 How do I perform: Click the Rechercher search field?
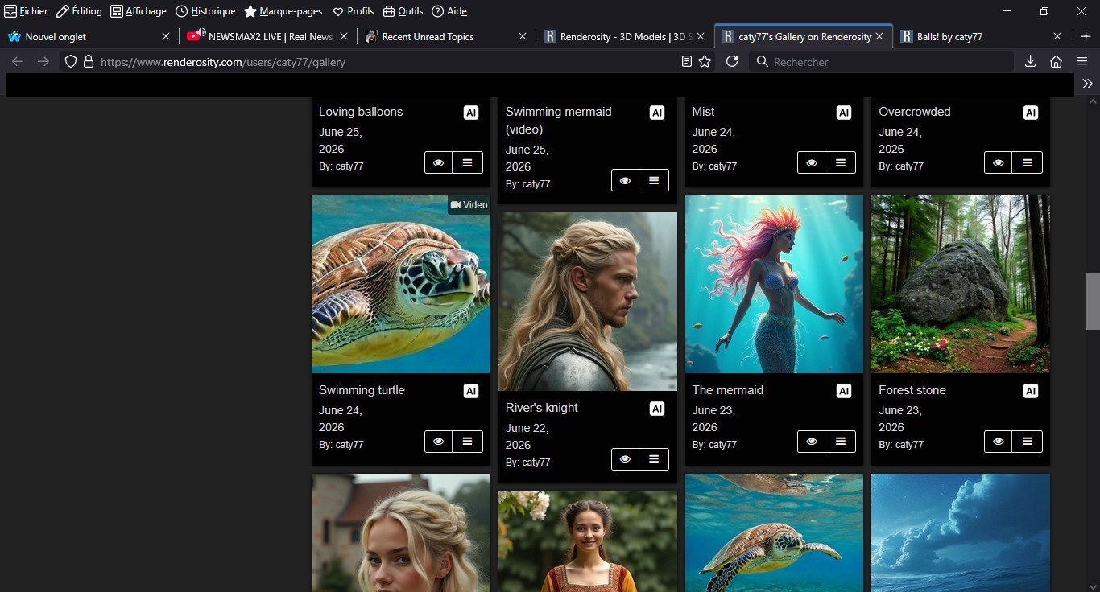coord(881,61)
